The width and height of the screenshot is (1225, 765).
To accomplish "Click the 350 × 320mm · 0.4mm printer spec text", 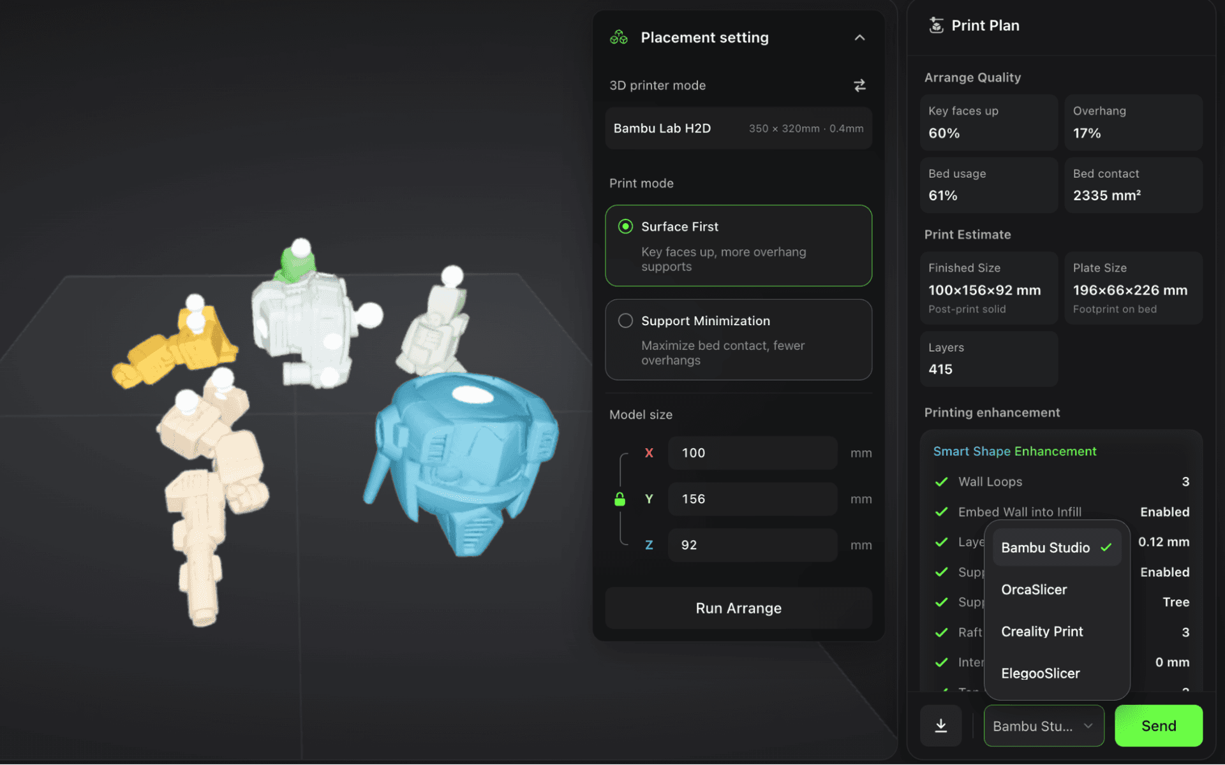I will [806, 129].
